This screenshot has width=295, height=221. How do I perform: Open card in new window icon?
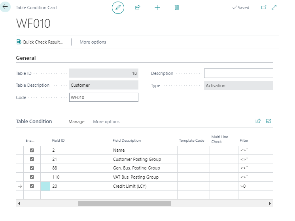tap(264, 8)
